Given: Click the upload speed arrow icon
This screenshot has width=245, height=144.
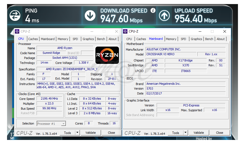Looking at the screenshot, I should [165, 15].
